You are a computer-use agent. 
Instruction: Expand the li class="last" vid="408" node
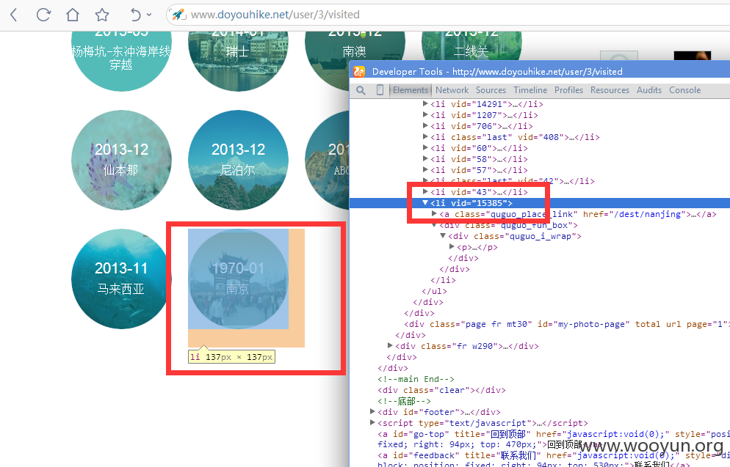click(x=425, y=137)
